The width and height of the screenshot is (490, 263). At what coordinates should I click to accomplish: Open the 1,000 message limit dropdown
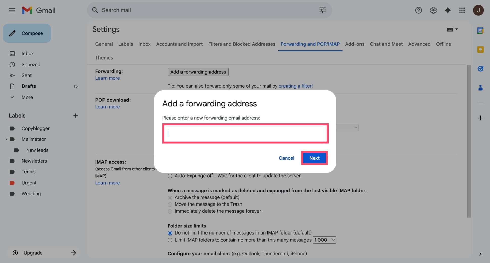point(324,240)
